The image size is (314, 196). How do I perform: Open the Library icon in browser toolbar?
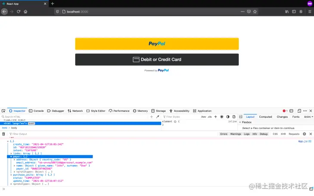287,12
